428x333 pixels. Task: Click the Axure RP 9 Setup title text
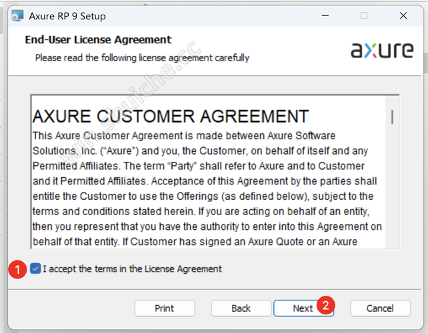pyautogui.click(x=67, y=16)
